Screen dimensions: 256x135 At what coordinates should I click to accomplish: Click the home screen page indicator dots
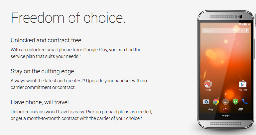pyautogui.click(x=226, y=94)
